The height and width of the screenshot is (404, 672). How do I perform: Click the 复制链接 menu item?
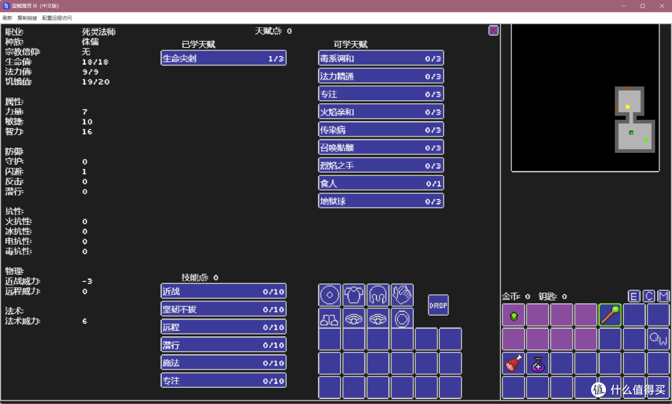(x=27, y=18)
